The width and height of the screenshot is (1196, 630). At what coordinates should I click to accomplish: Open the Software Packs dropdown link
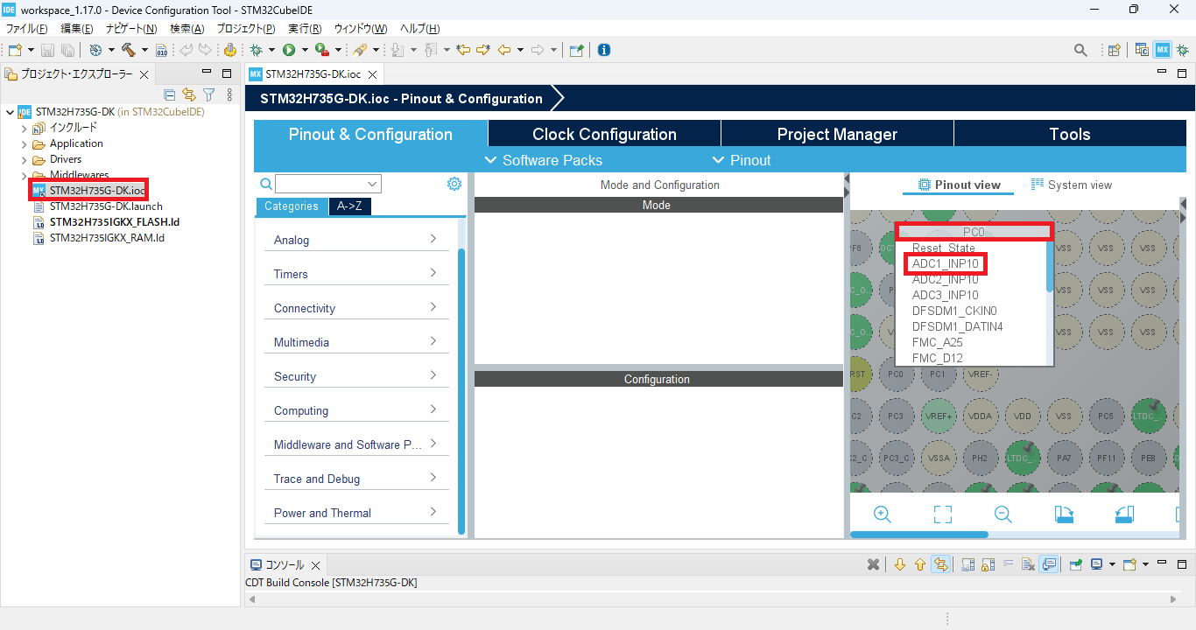(544, 160)
